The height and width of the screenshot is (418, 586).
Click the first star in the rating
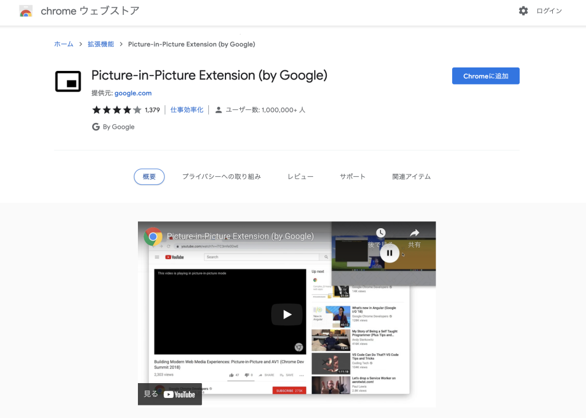coord(96,110)
